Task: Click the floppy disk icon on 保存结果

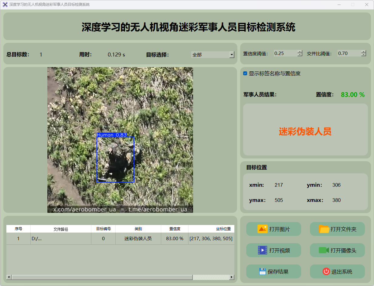Action: 262,271
